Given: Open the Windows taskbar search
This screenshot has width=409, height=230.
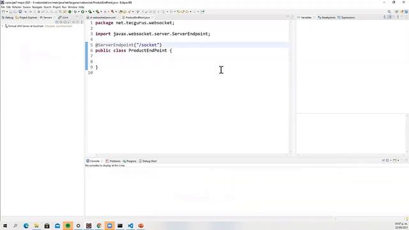Looking at the screenshot, I should point(15,226).
